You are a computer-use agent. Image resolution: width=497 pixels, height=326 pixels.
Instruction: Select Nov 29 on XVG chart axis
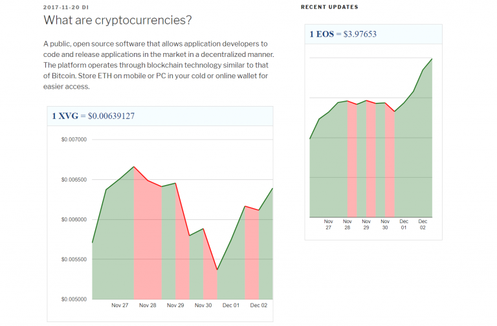click(x=176, y=305)
